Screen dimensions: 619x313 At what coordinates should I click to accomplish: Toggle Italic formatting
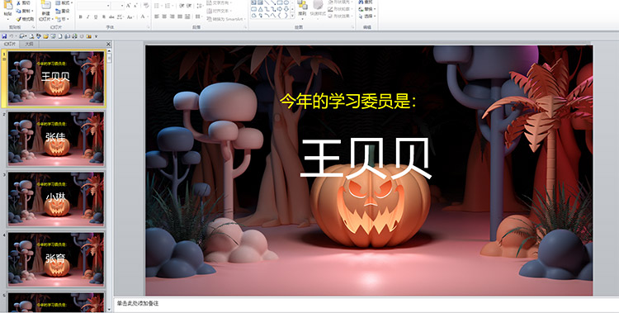pyautogui.click(x=88, y=17)
